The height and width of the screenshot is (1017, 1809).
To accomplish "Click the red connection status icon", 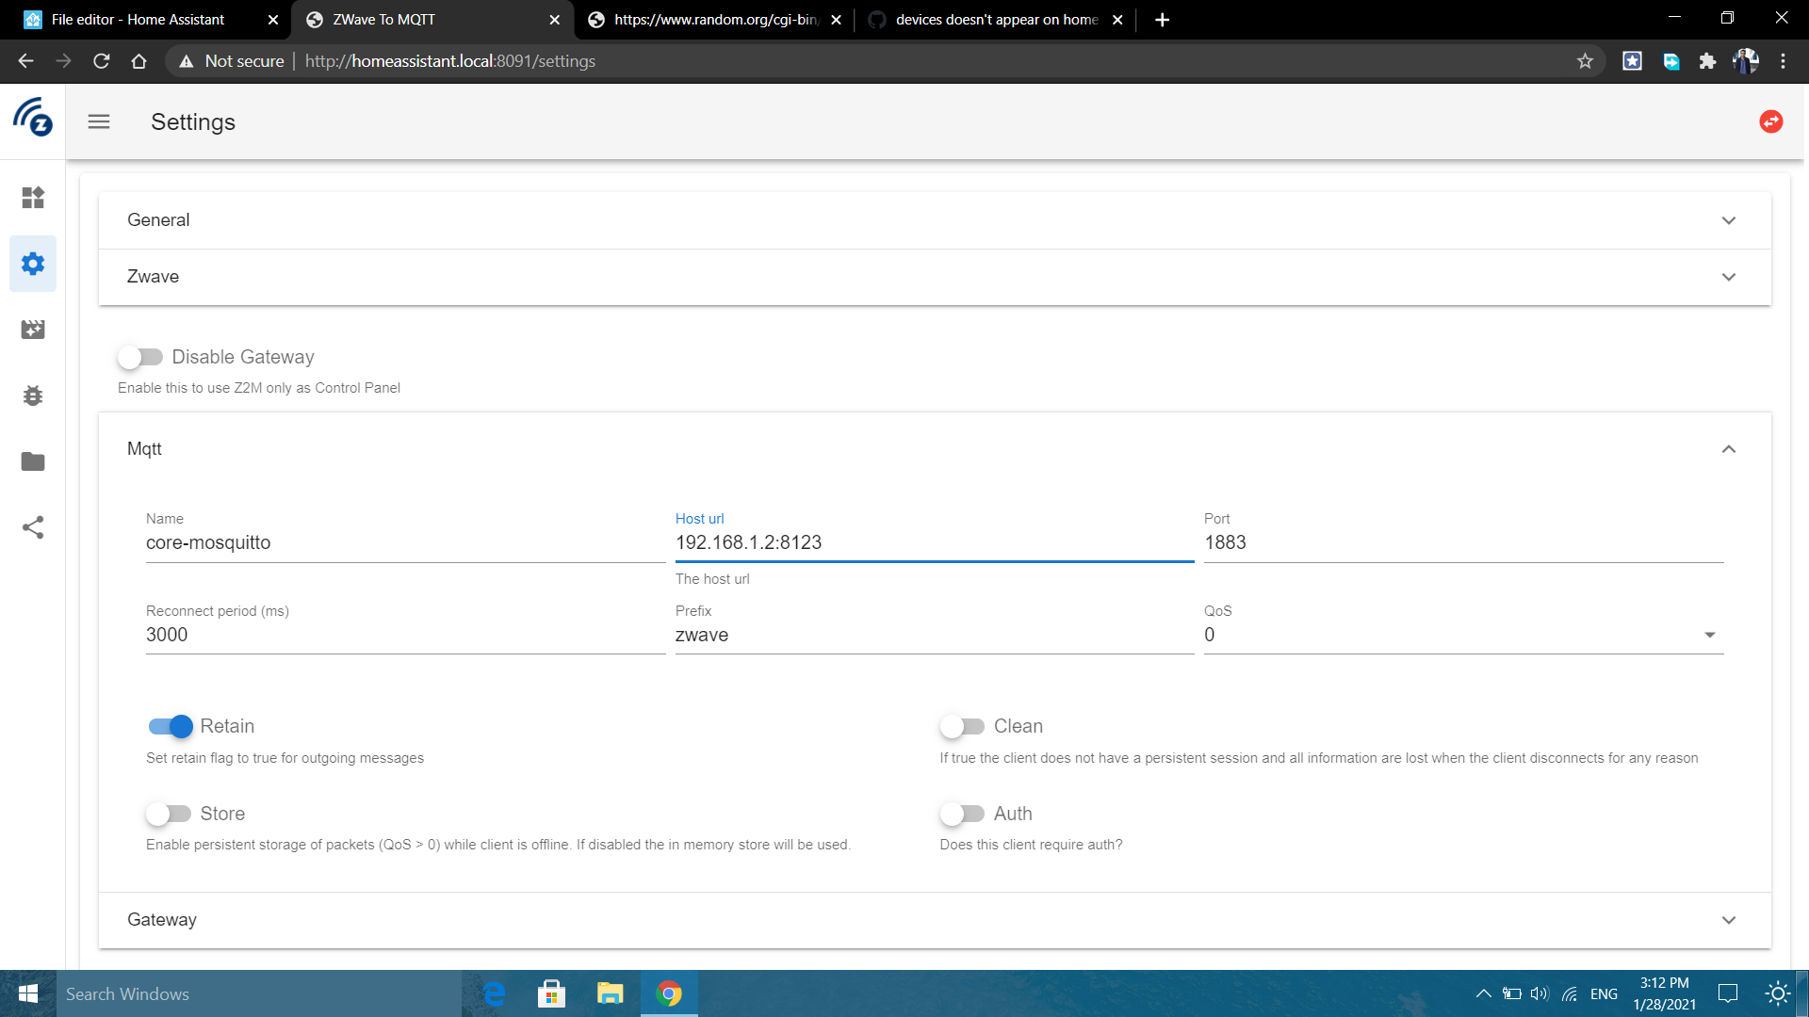I will [1770, 121].
